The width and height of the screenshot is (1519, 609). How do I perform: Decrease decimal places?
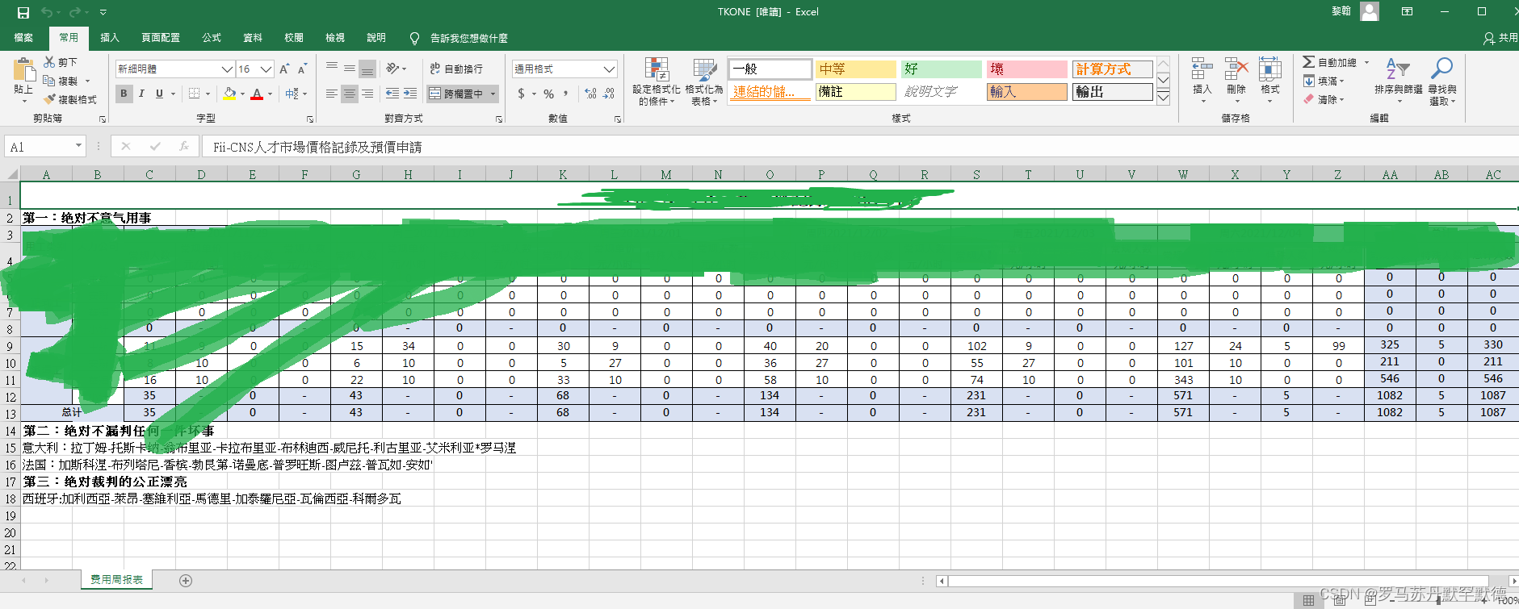click(609, 94)
